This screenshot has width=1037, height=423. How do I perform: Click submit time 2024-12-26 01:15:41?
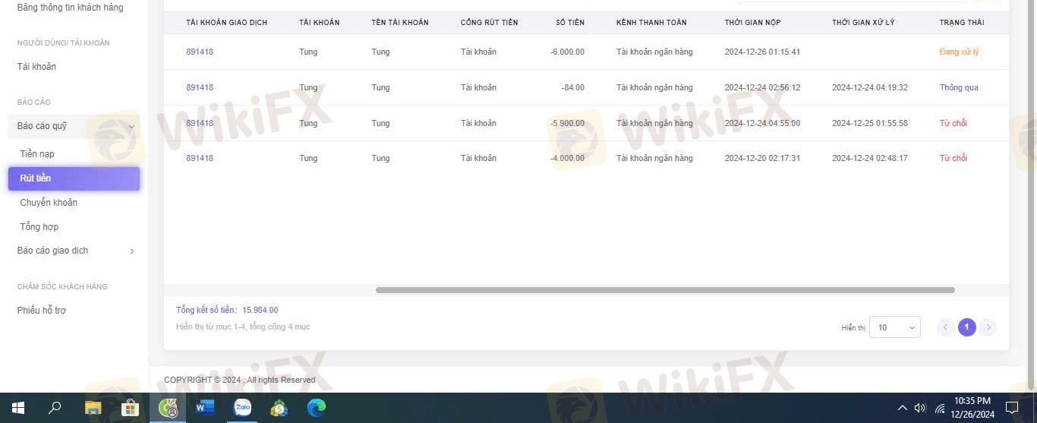(762, 52)
